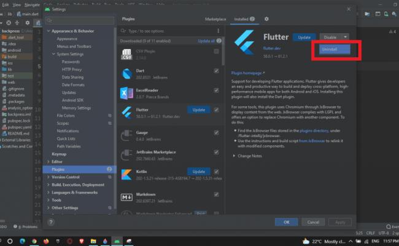Click Update next to the Flutter title
Viewport: 399px width, 246px height.
coord(304,38)
